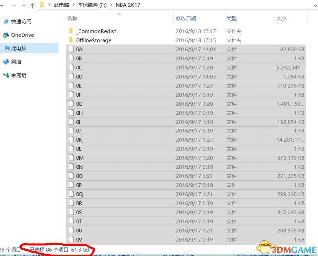The width and height of the screenshot is (318, 256).
Task: Select the file named 0P
Action: [79, 185]
